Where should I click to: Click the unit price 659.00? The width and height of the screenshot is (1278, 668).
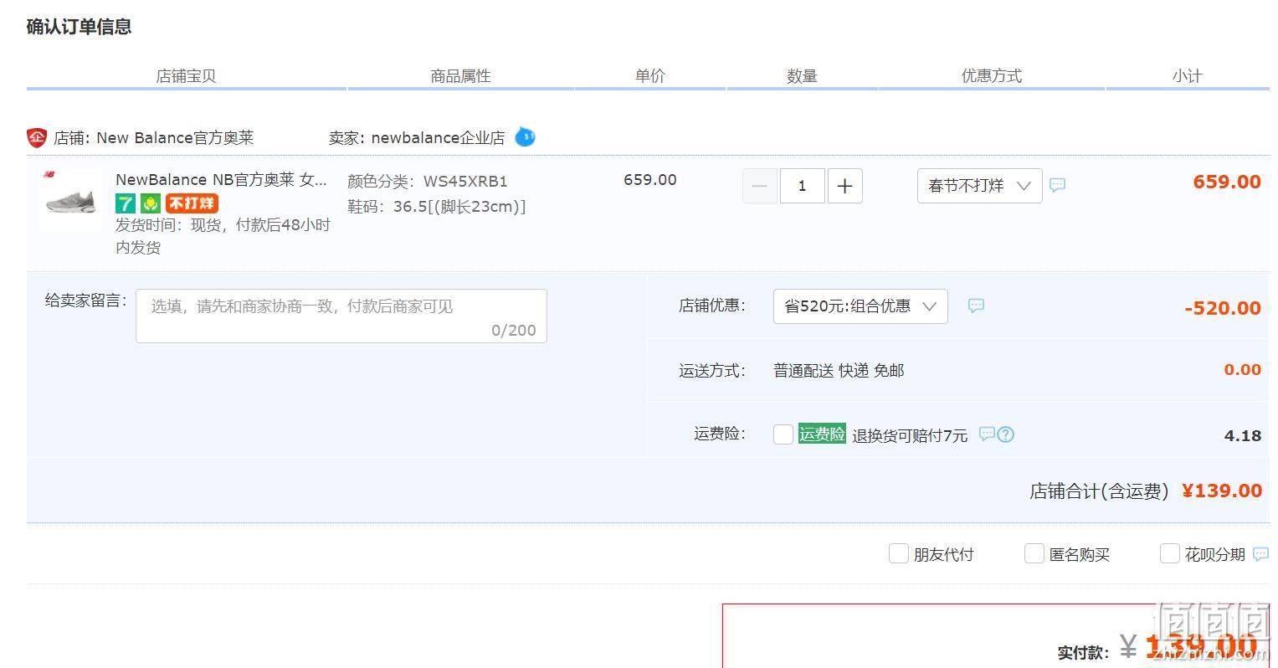coord(650,180)
